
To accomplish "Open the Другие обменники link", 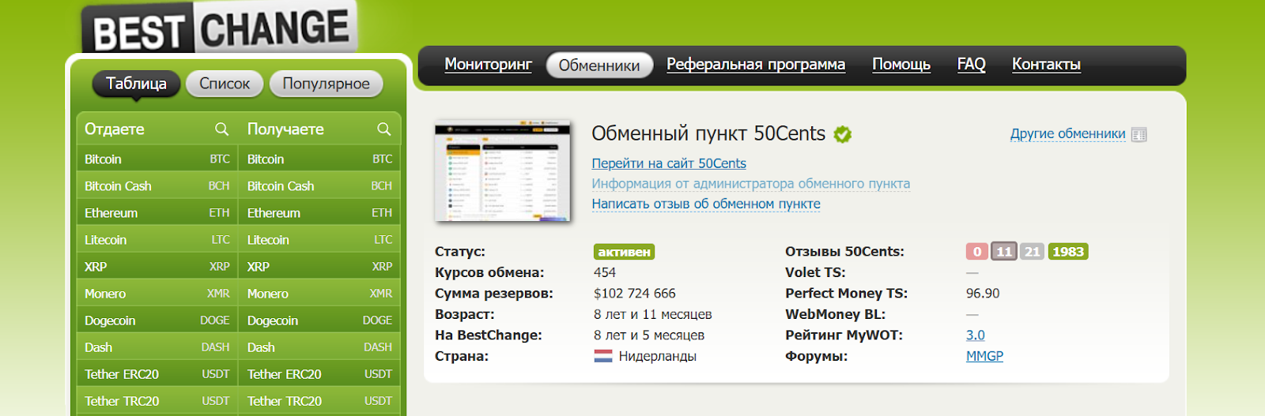I will pyautogui.click(x=1067, y=134).
